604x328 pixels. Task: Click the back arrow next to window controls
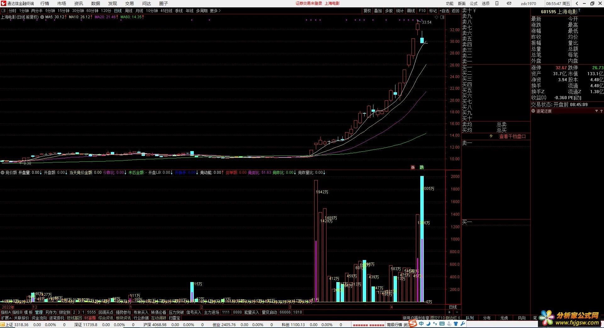(x=577, y=3)
